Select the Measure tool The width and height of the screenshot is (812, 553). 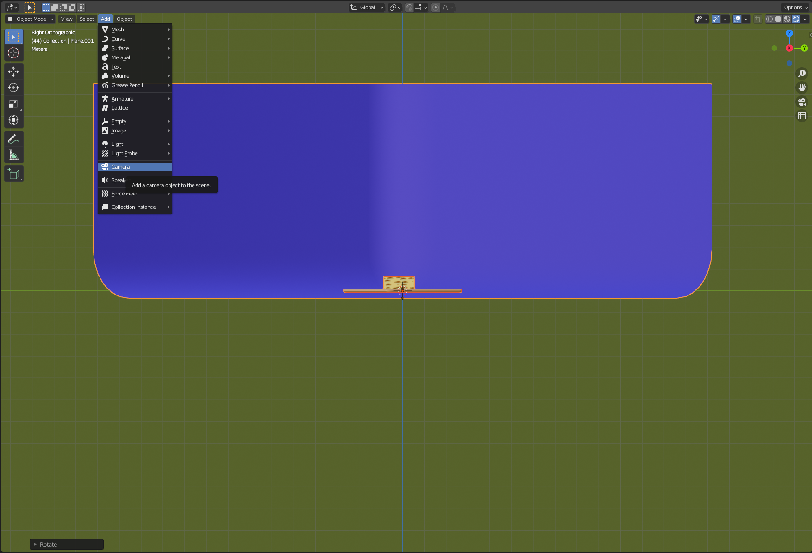13,155
